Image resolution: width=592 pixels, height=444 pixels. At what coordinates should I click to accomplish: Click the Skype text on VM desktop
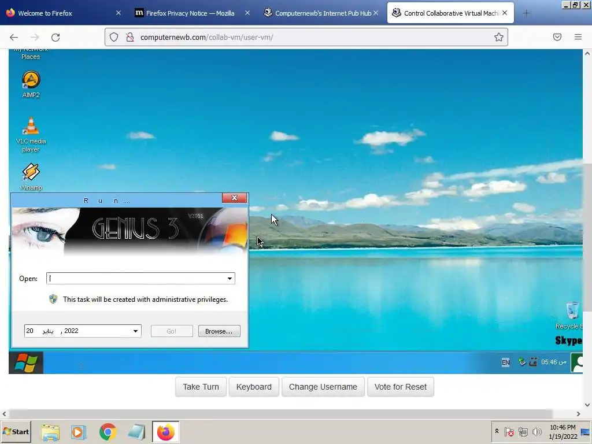point(569,341)
